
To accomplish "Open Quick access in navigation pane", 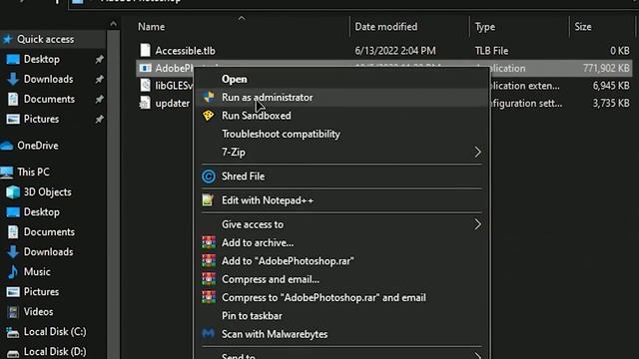I will coord(45,39).
